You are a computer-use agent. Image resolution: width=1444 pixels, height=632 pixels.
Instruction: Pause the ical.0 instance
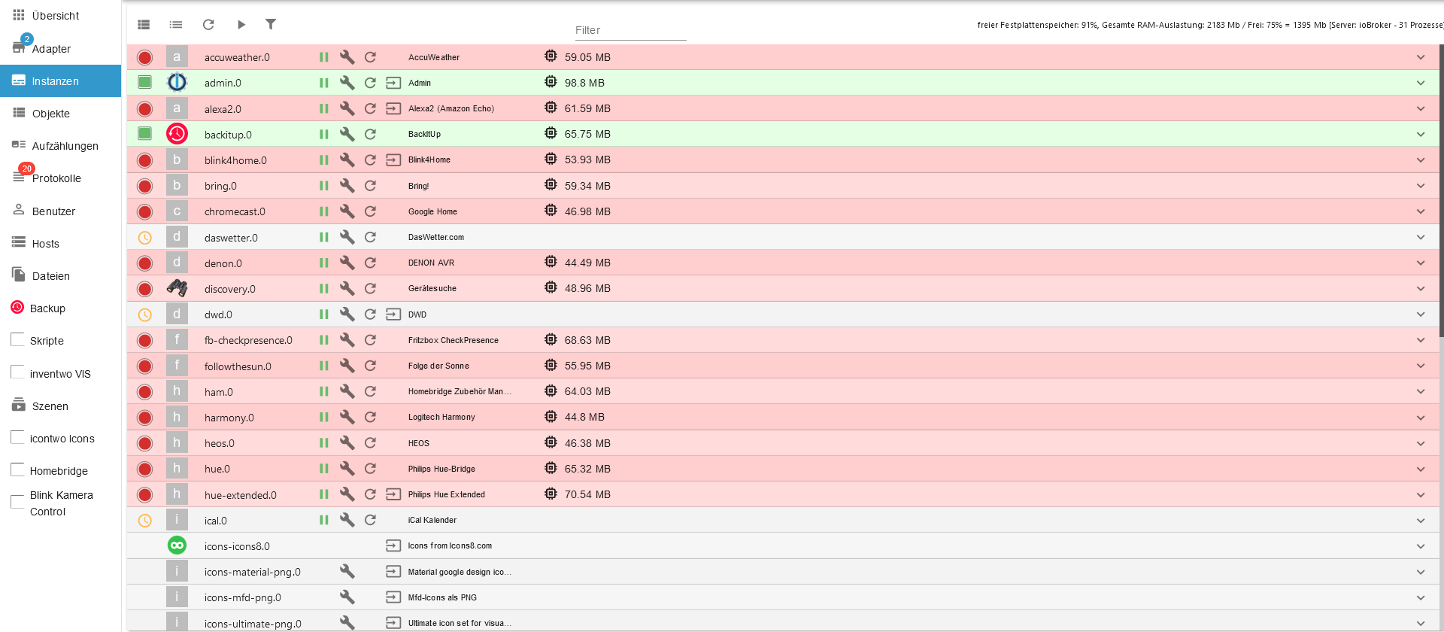tap(324, 520)
